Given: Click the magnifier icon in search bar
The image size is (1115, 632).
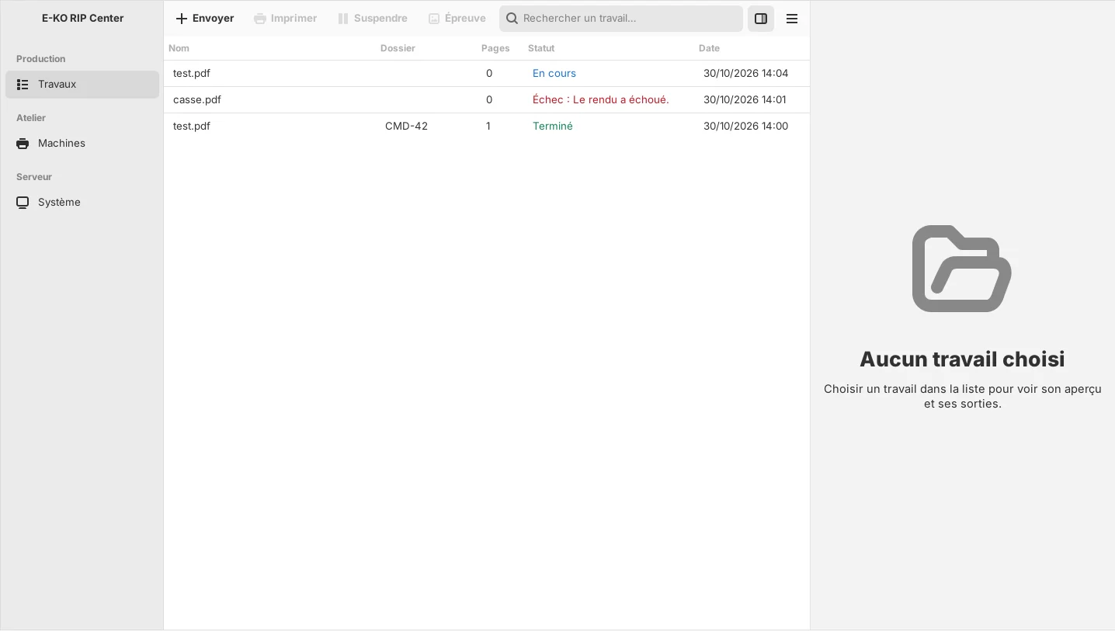Looking at the screenshot, I should [512, 19].
